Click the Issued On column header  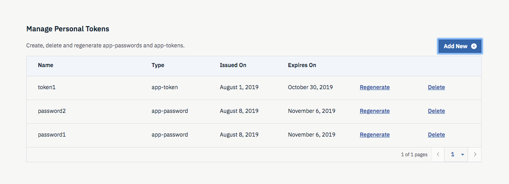tap(233, 65)
